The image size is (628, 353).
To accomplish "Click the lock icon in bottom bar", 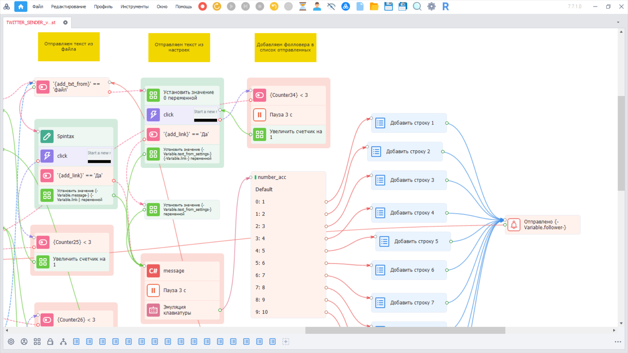I will click(50, 342).
